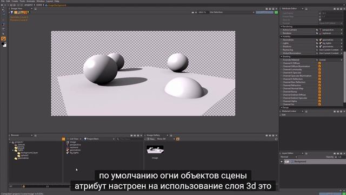
Task: Open the Layout menu
Action: click(49, 1)
